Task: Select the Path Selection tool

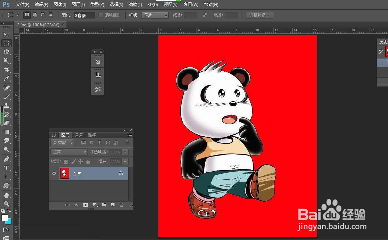Action: [x=6, y=177]
